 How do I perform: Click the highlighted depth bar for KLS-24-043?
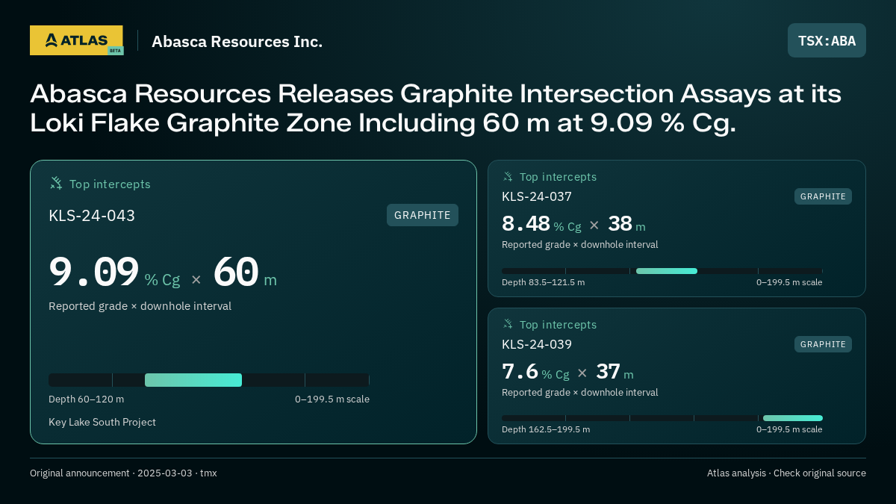pos(193,380)
